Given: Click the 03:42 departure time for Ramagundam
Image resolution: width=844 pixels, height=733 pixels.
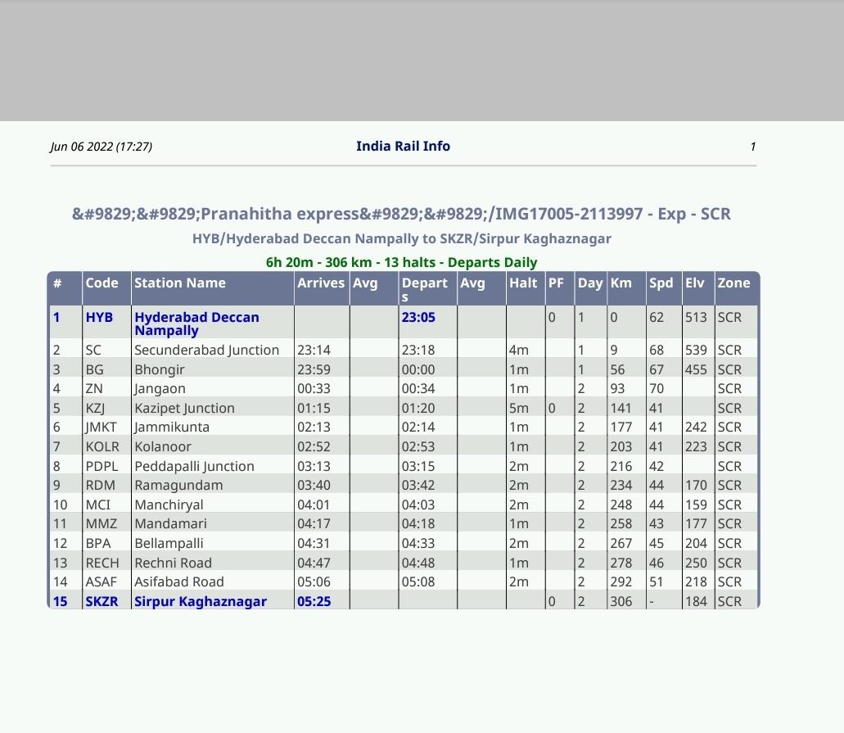Looking at the screenshot, I should coord(418,486).
